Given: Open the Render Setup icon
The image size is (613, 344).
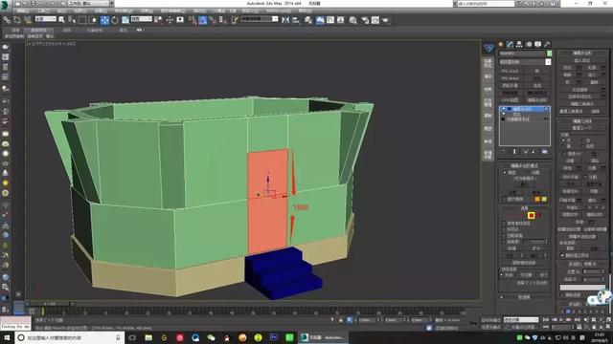Looking at the screenshot, I should 365,20.
